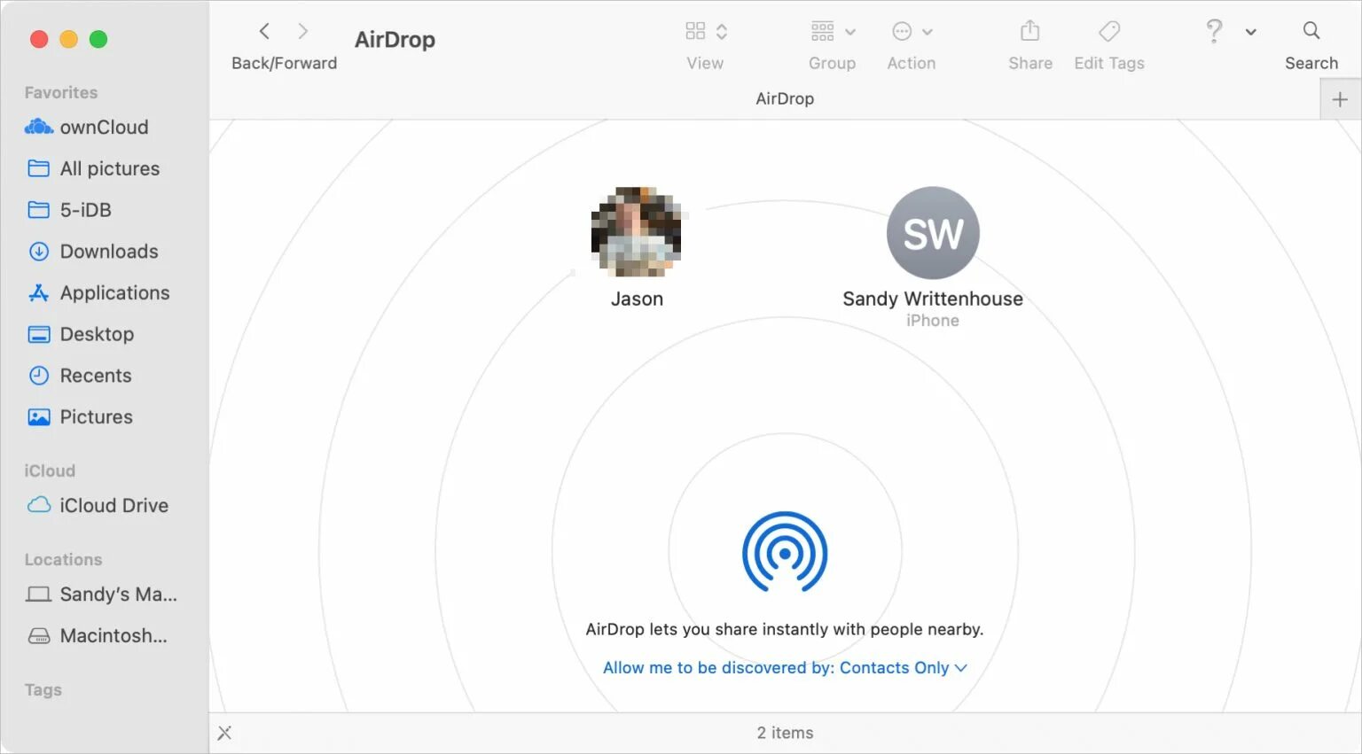Click the Tags section header
The height and width of the screenshot is (754, 1362).
click(x=43, y=689)
